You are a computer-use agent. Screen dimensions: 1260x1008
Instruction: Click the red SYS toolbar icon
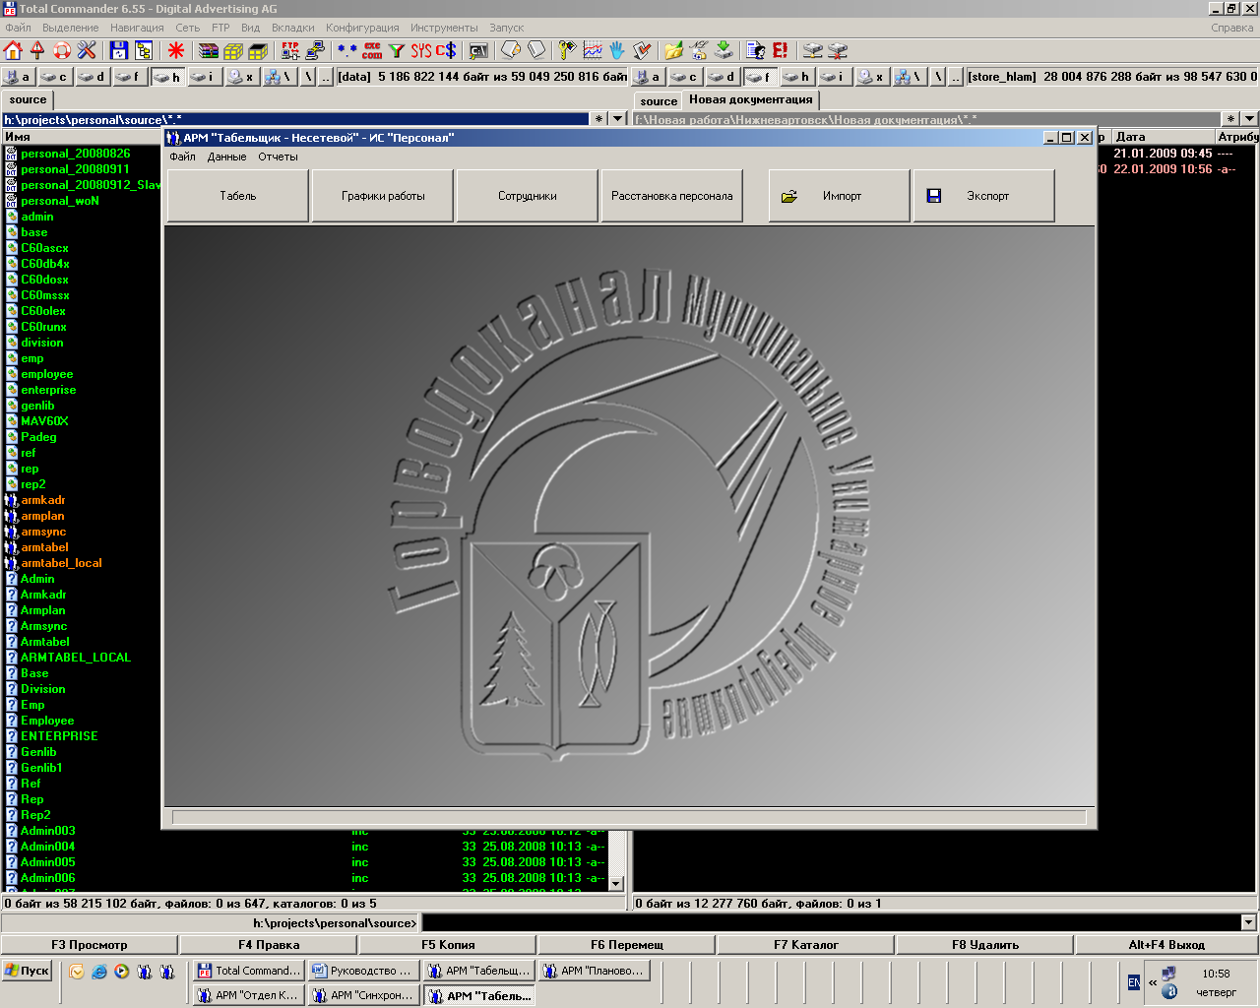click(421, 50)
